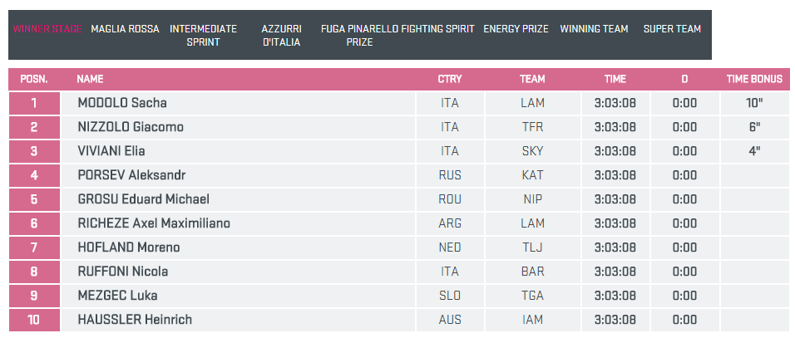
Task: Open the Fuga Pinarello Prize tab
Action: coord(358,35)
